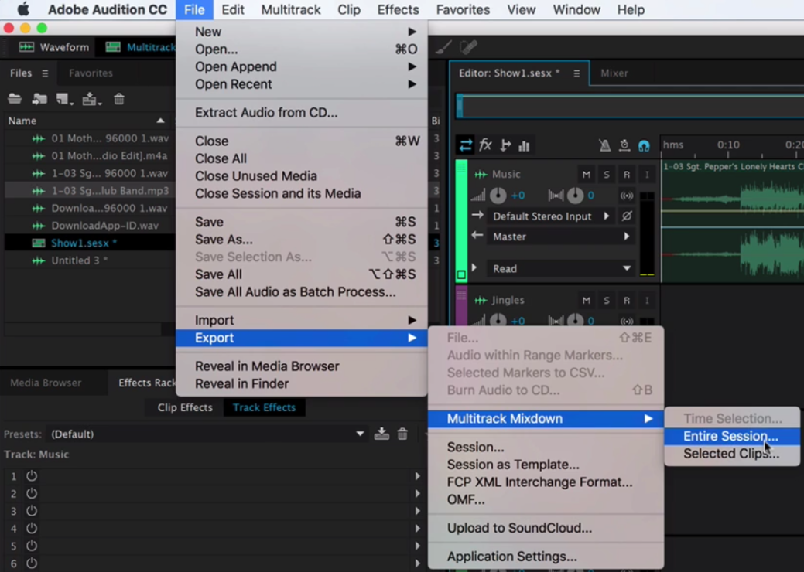Mute the Jingles track

tap(586, 300)
